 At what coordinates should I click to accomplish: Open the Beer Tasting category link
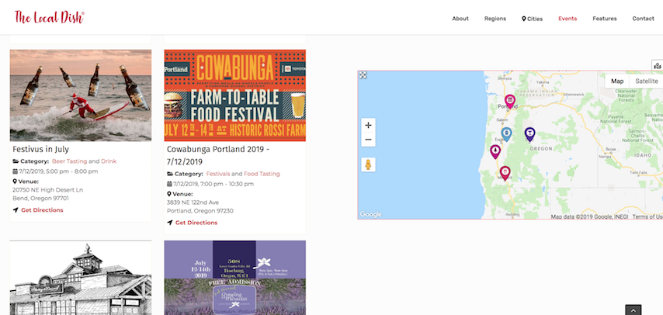[69, 161]
